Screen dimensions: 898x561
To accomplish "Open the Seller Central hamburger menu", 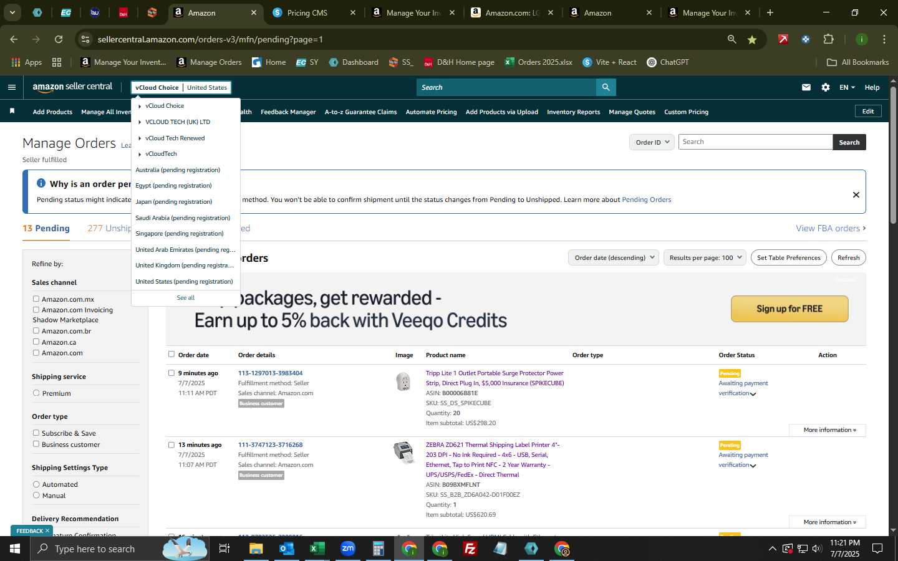I will pyautogui.click(x=12, y=87).
